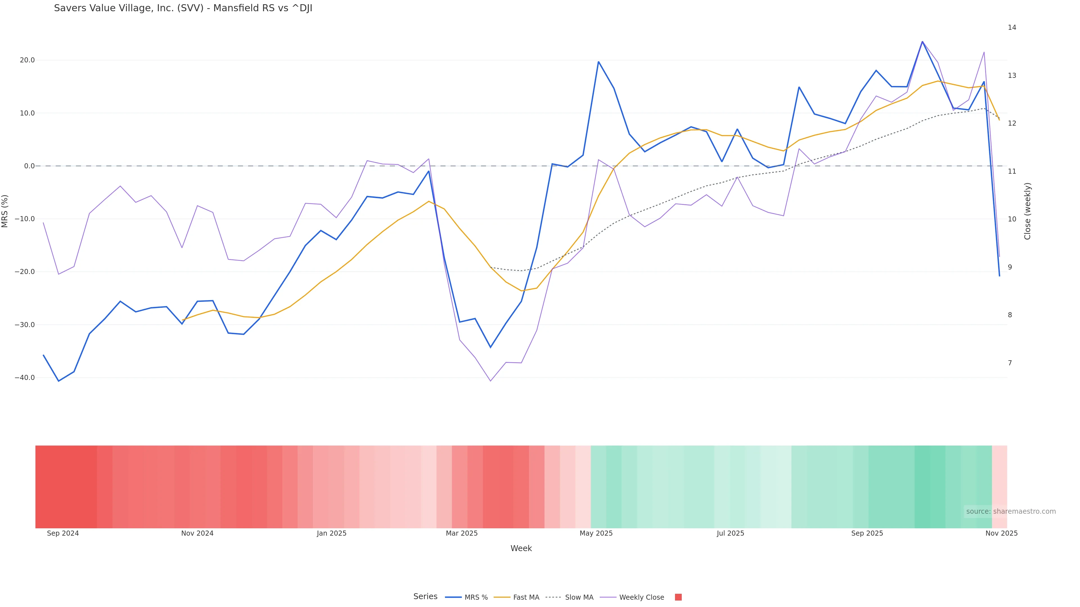
Task: Click the blue MRS % legend line marker
Action: point(453,597)
